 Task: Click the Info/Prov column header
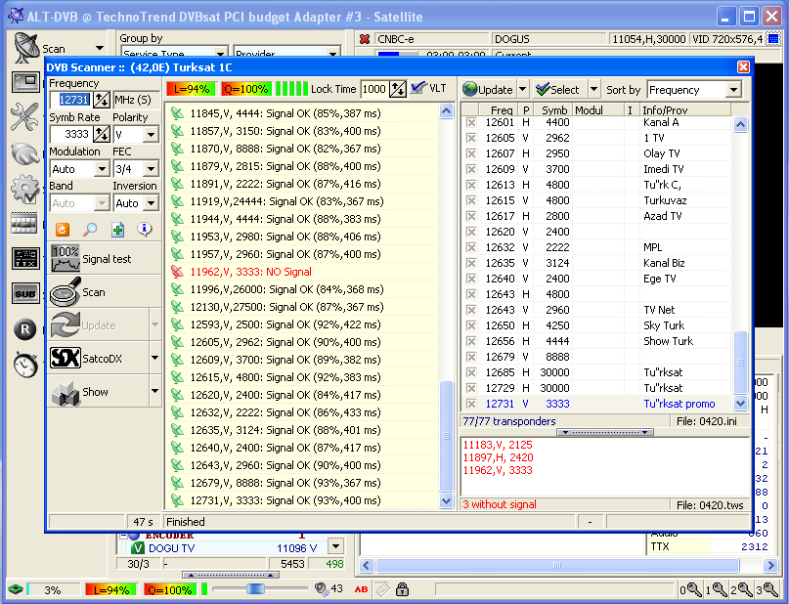pos(684,109)
